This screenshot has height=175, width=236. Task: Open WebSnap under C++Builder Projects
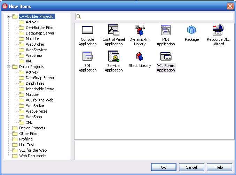tap(34, 55)
